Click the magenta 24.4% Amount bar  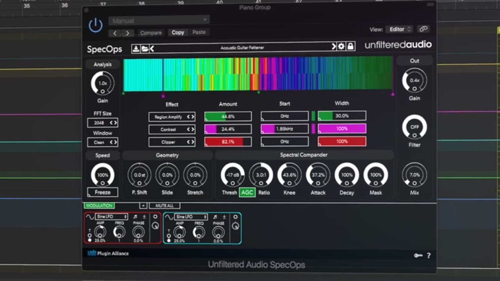pyautogui.click(x=228, y=129)
